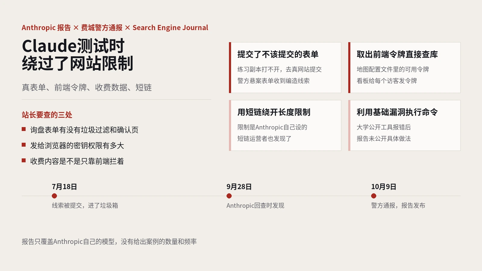Select card title '取出前端令牌直接查库'
The height and width of the screenshot is (271, 482).
pyautogui.click(x=397, y=54)
